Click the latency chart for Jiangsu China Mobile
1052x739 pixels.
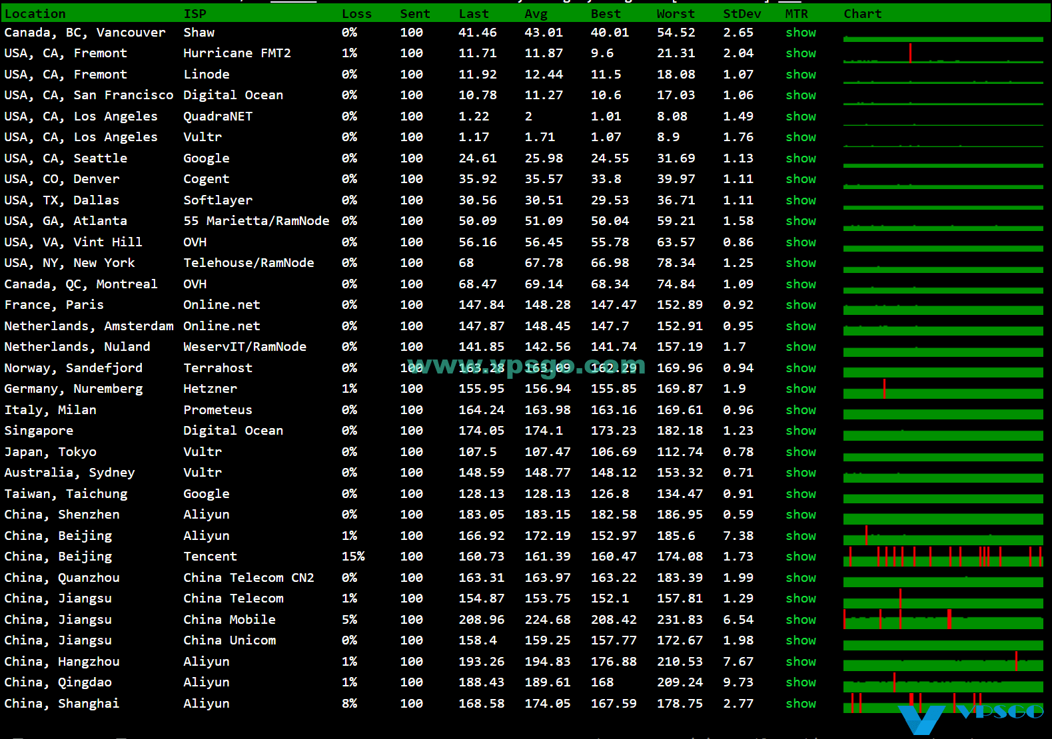coord(943,619)
